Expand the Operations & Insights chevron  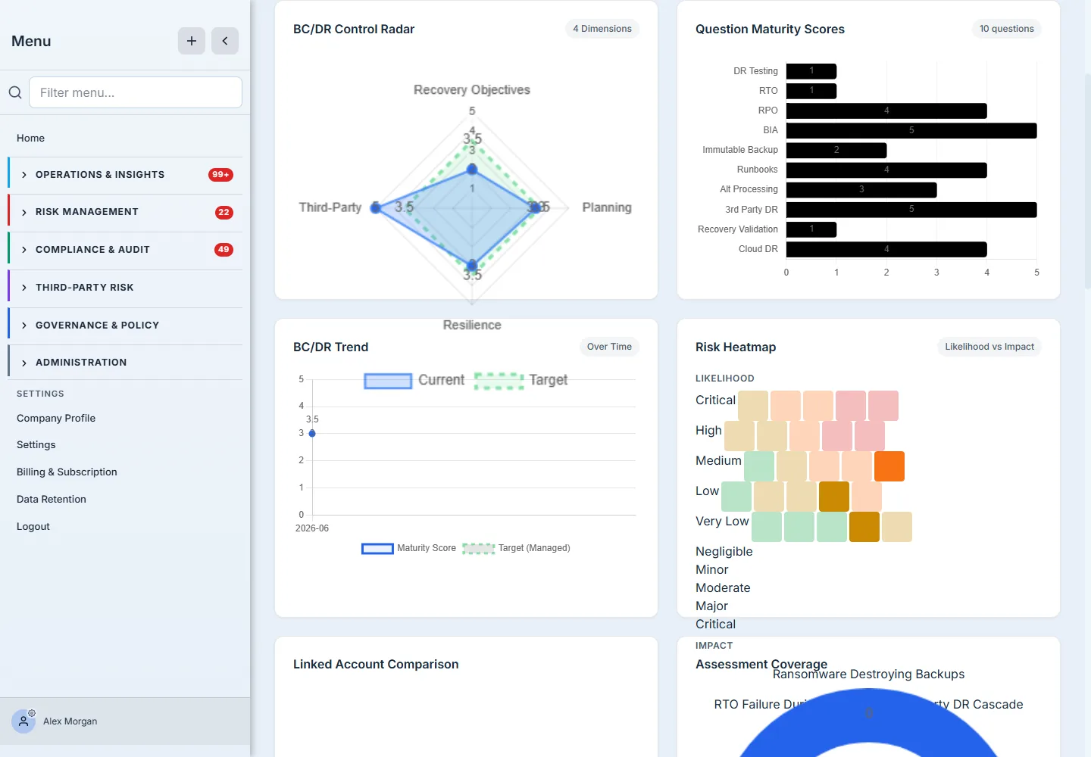pyautogui.click(x=24, y=175)
